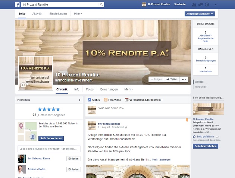The image size is (235, 178).
Task: Open the Zielgruppe aufbauen dropdown
Action: point(200,14)
